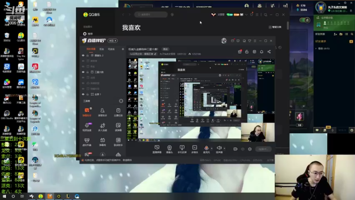Viewport: 355px width, 200px height.
Task: Click the notification bell above the preview
Action: point(261,52)
